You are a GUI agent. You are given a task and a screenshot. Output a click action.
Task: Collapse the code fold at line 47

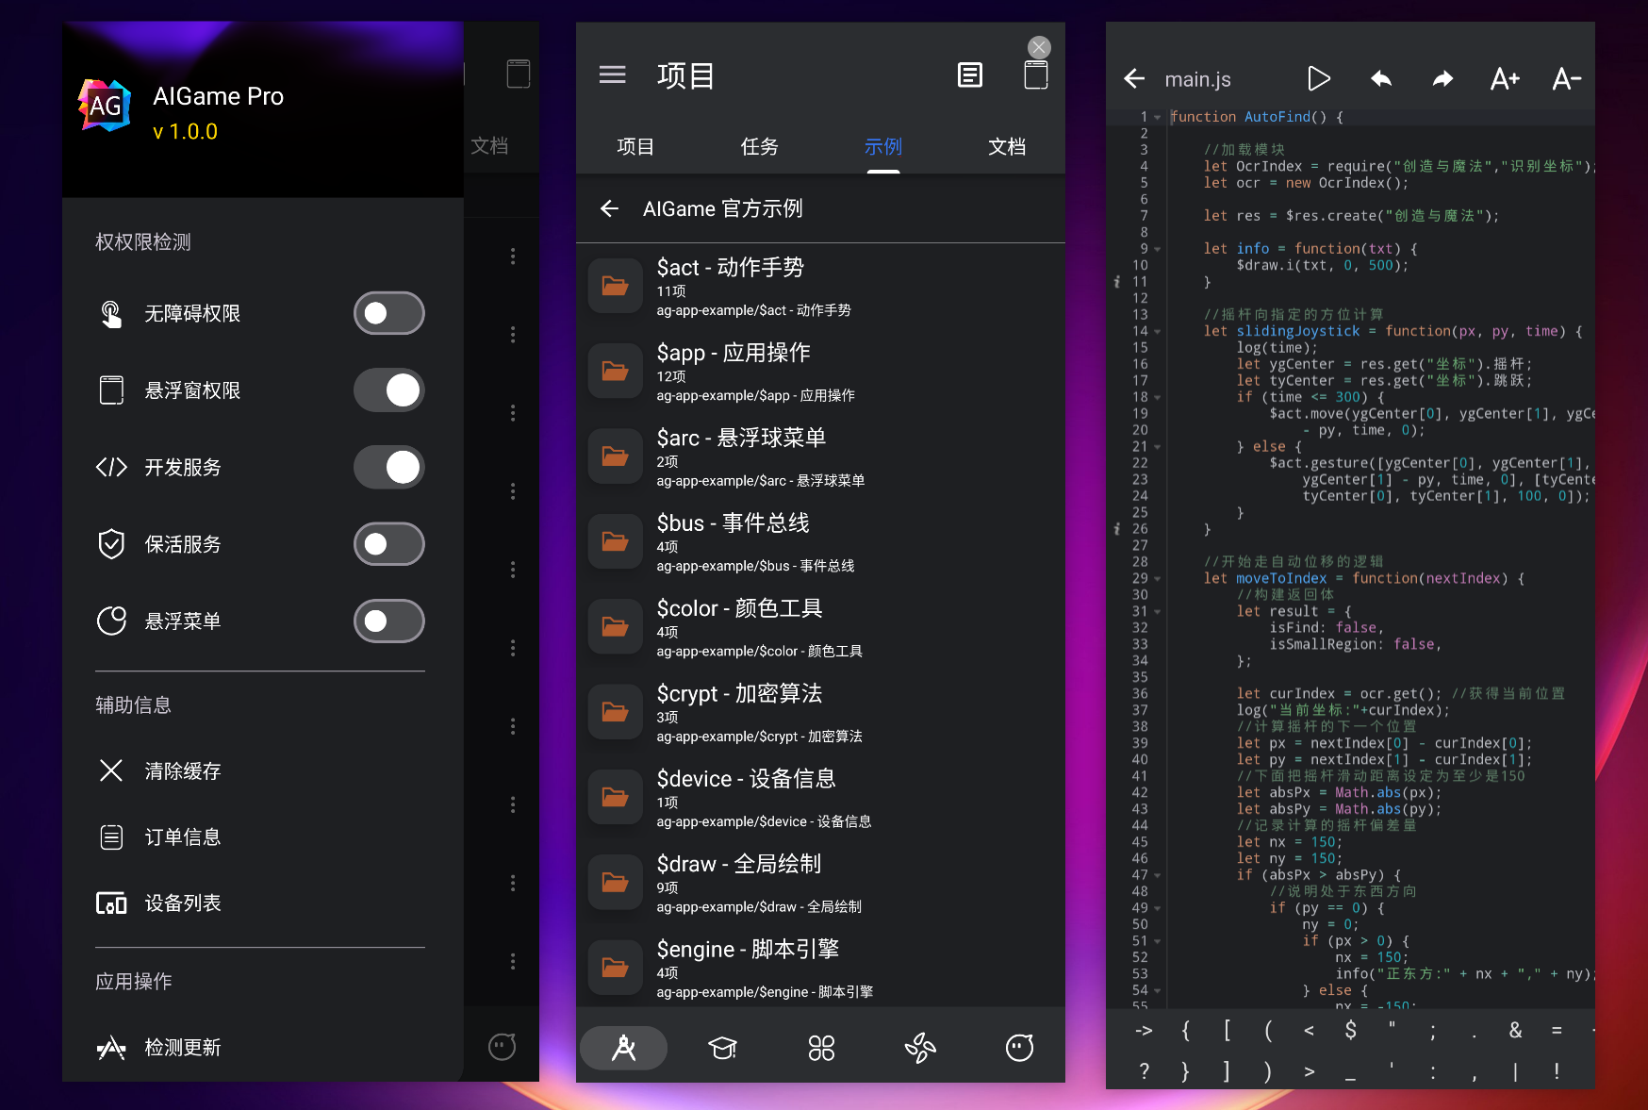tap(1158, 876)
